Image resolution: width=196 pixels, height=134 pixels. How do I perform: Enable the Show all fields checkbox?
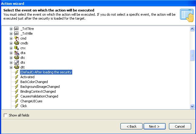coord(5,115)
